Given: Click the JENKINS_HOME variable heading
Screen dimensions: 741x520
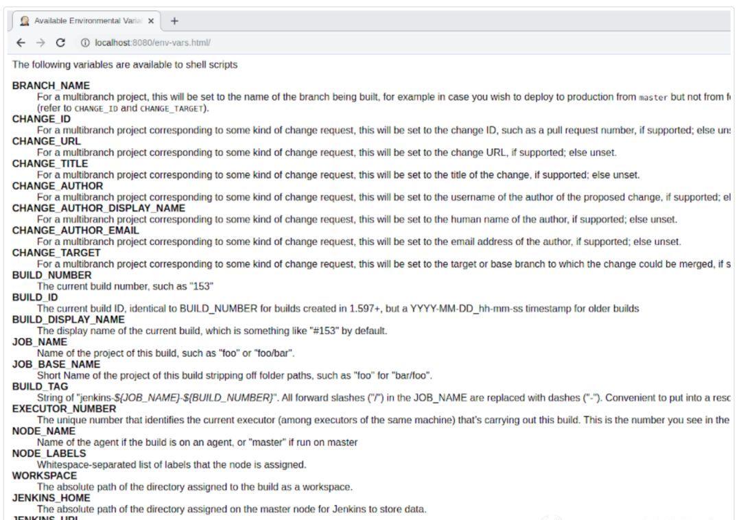Looking at the screenshot, I should [51, 498].
